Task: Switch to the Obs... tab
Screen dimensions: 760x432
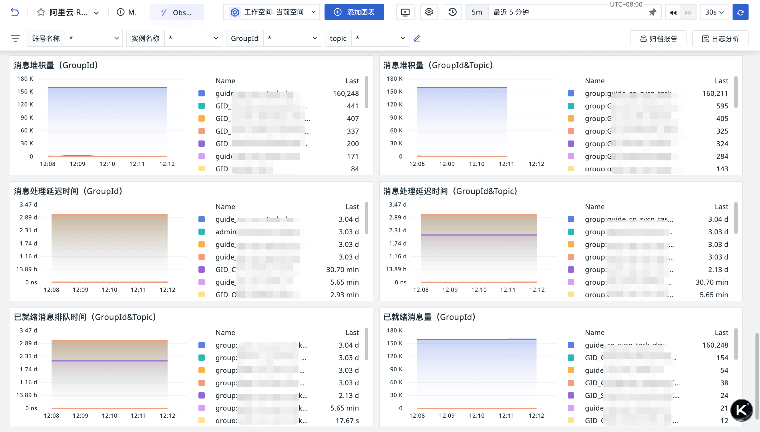Action: [177, 12]
